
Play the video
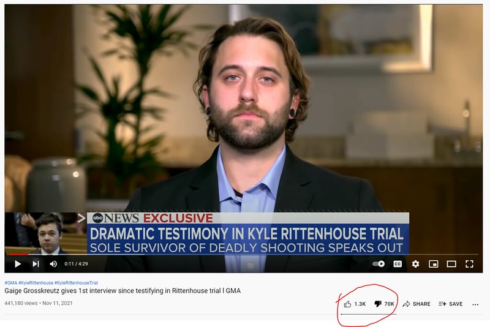18,264
